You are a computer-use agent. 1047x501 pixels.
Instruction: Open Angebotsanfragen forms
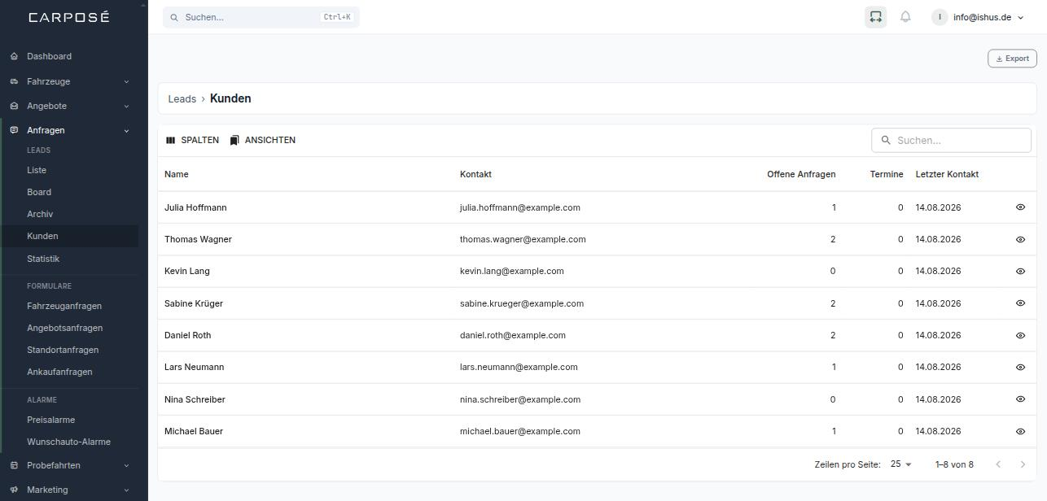click(65, 328)
